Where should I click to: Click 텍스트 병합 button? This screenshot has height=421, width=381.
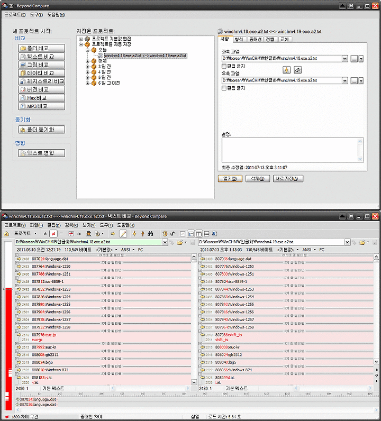coord(42,153)
